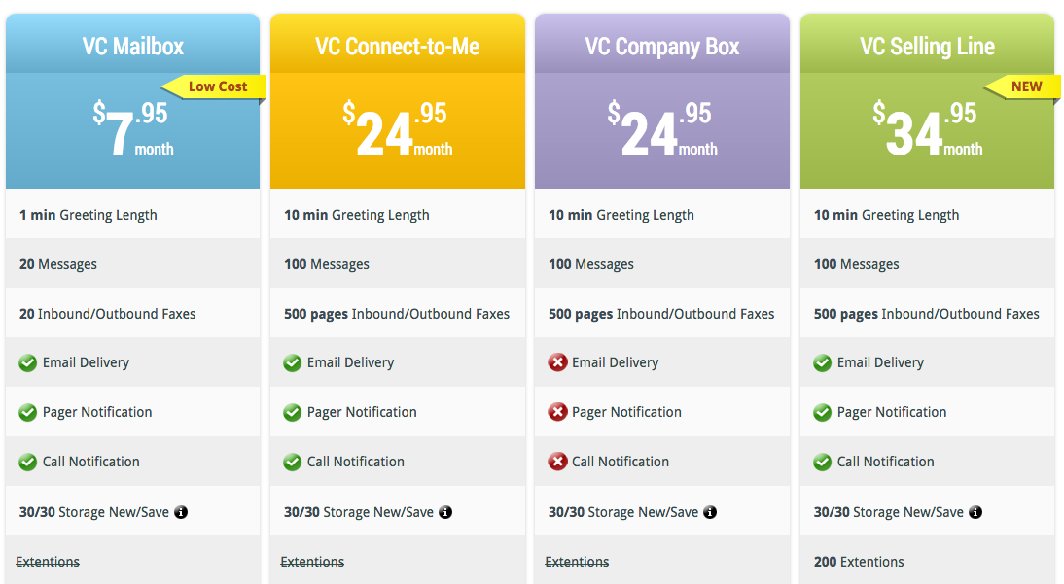Click red X beside Company Box Call Notification
The height and width of the screenshot is (584, 1064).
pyautogui.click(x=558, y=462)
